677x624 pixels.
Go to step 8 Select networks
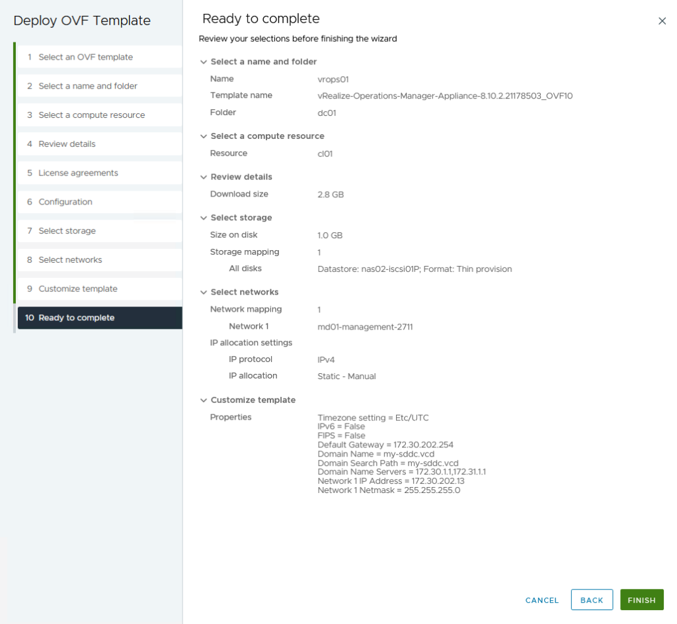[70, 260]
